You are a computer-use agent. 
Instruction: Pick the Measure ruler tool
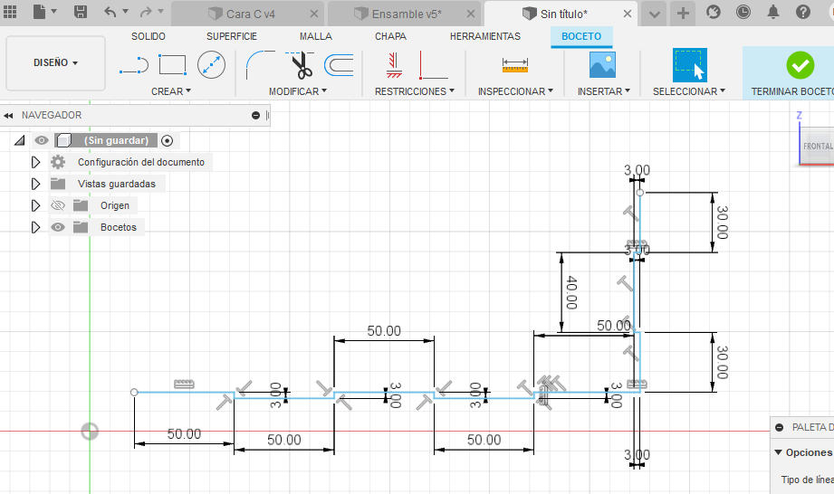[x=515, y=65]
